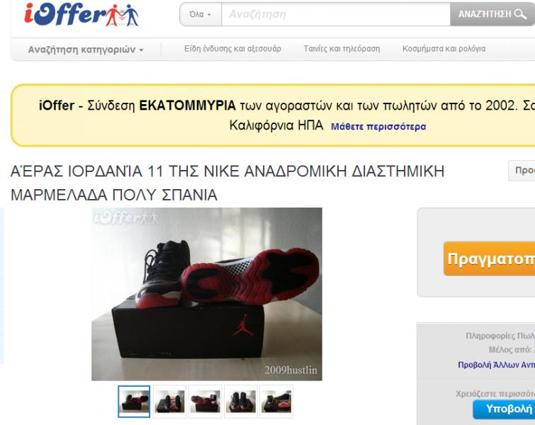
Task: Select the third product thumbnail
Action: (x=205, y=402)
